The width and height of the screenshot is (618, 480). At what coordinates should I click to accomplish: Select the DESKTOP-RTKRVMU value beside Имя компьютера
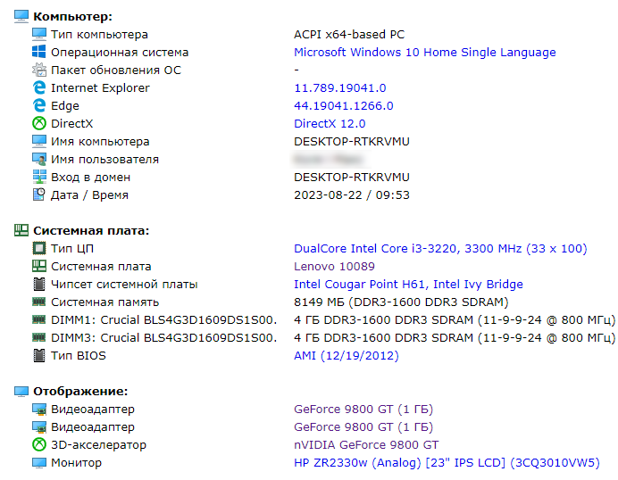[352, 141]
